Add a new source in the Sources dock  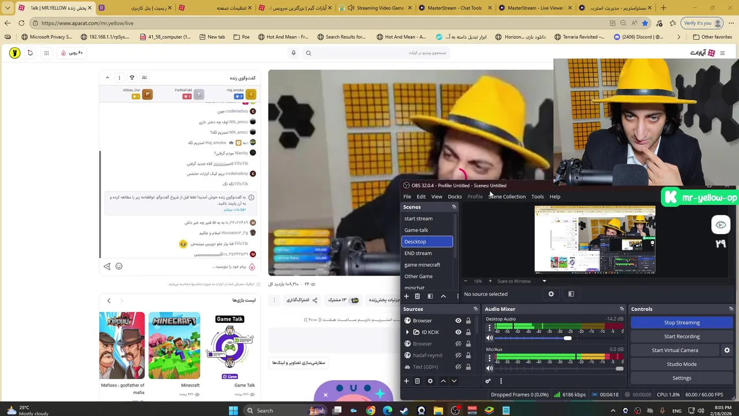click(x=406, y=381)
